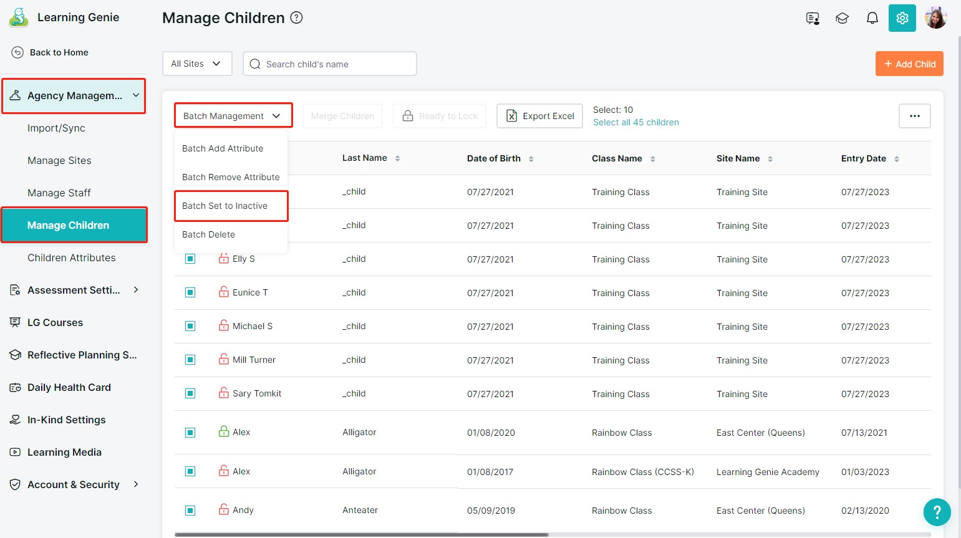Open the notifications bell icon
This screenshot has height=538, width=961.
pyautogui.click(x=872, y=18)
